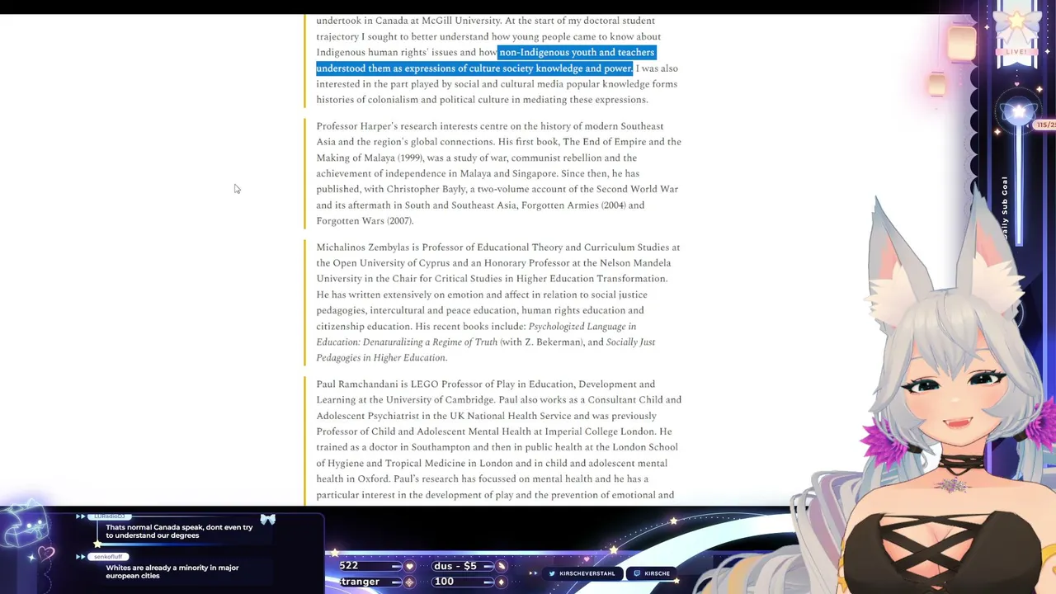Click the bow icon on chat panel
This screenshot has width=1056, height=594.
click(267, 520)
